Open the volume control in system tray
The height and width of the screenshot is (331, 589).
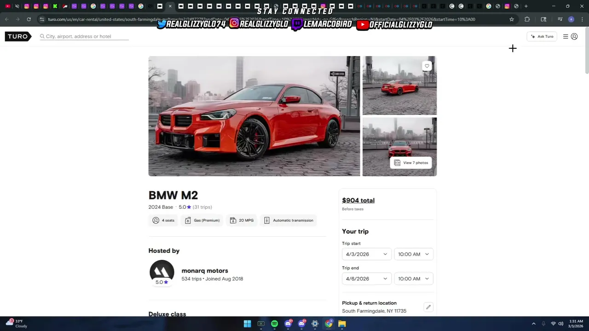pos(560,324)
